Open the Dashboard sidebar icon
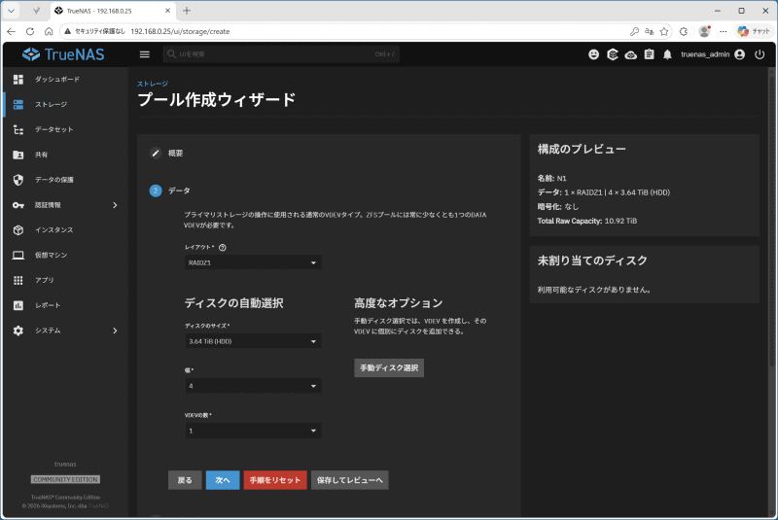The image size is (778, 520). (18, 80)
